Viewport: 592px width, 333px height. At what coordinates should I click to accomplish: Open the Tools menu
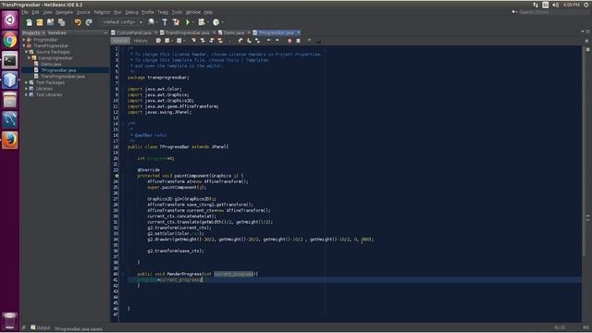pyautogui.click(x=177, y=12)
